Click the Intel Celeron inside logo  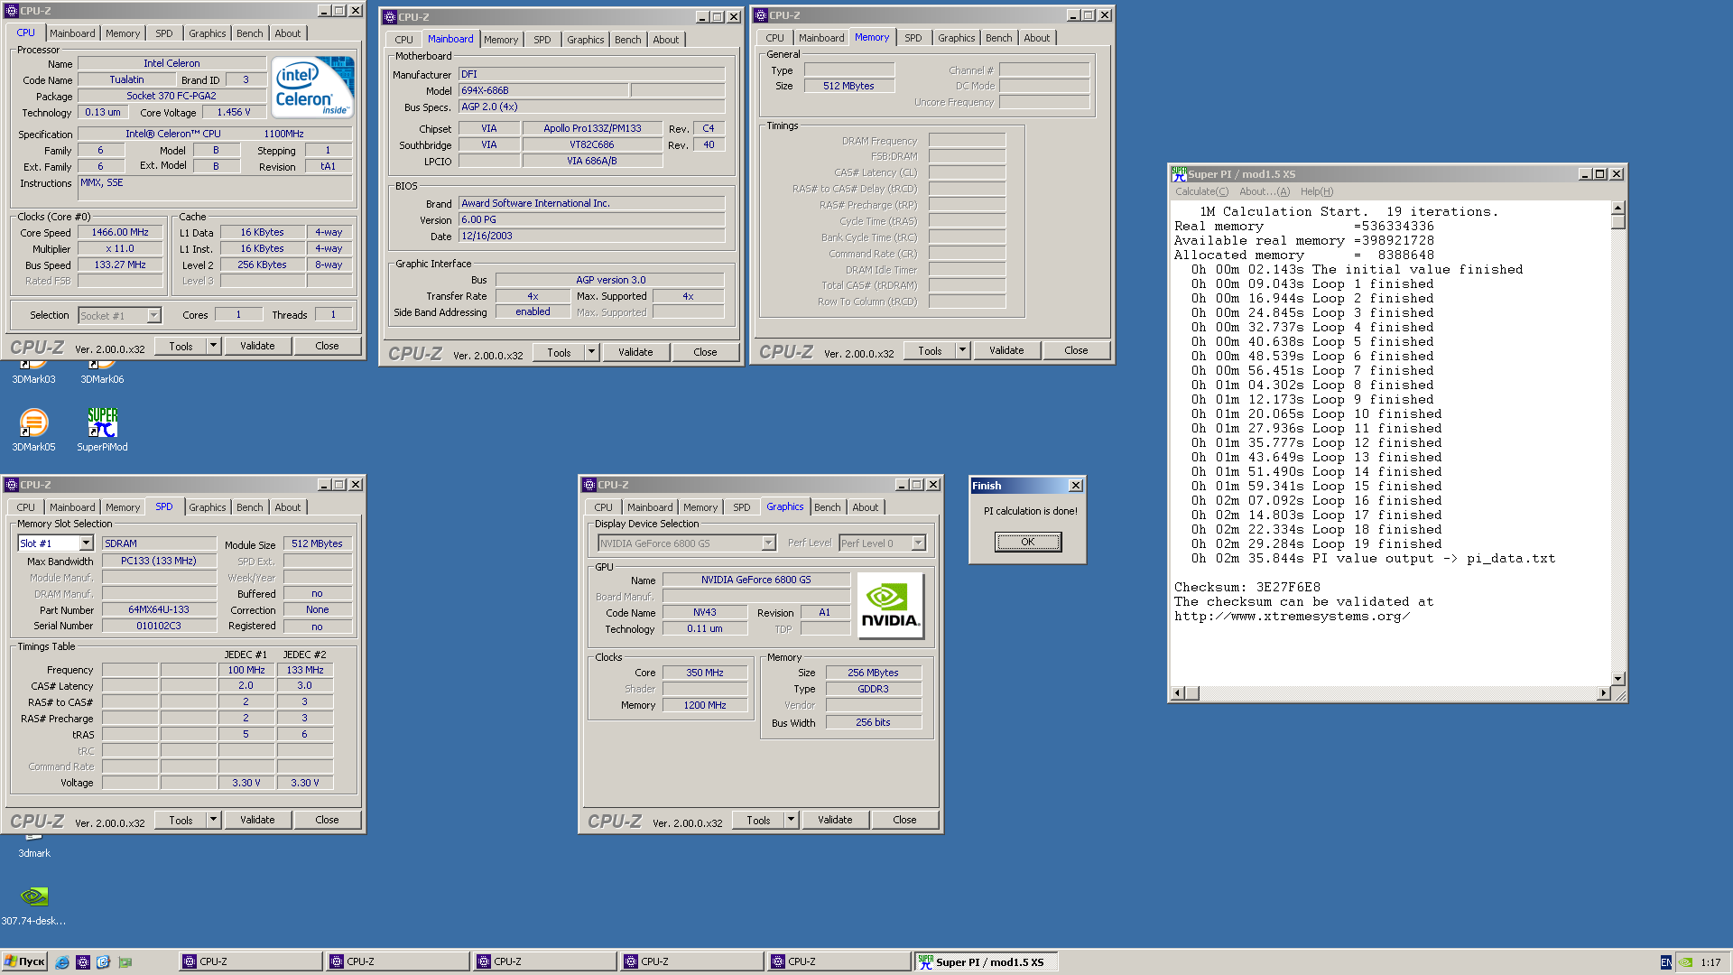(313, 87)
